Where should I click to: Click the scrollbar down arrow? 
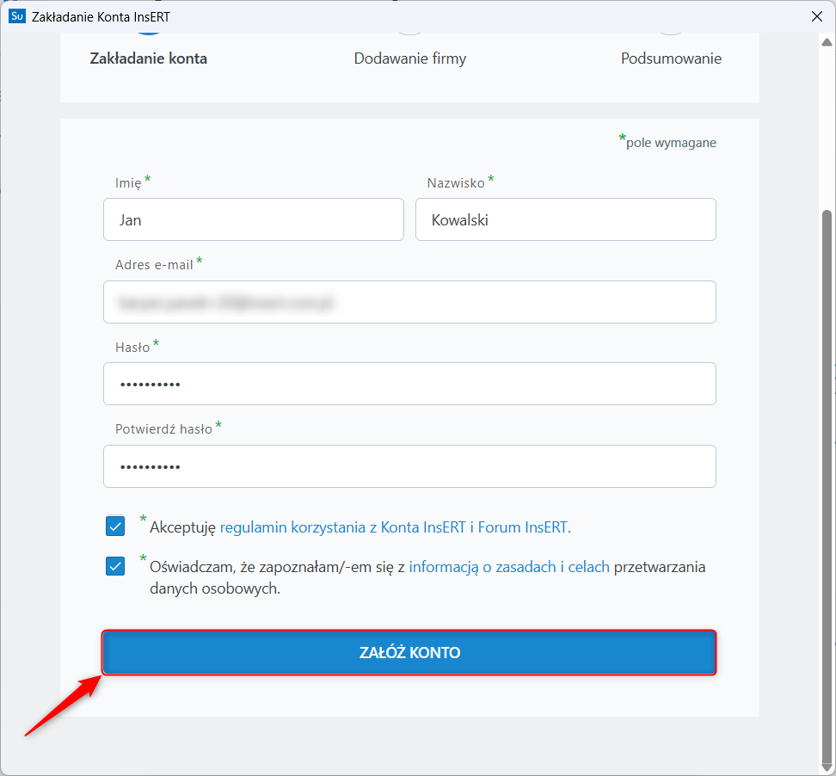(x=827, y=766)
